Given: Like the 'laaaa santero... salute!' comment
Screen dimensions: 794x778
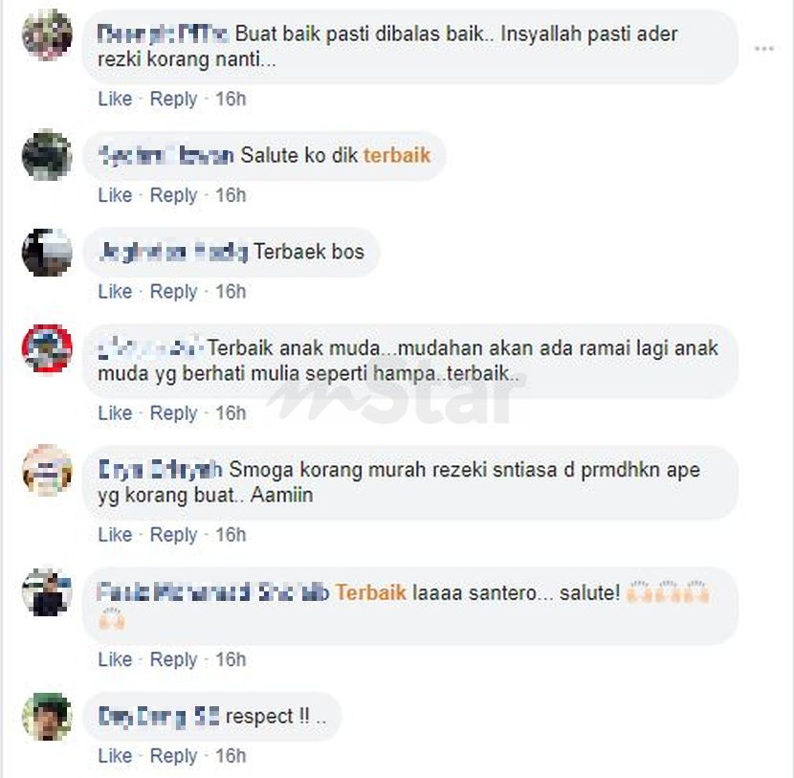Looking at the screenshot, I should tap(115, 659).
